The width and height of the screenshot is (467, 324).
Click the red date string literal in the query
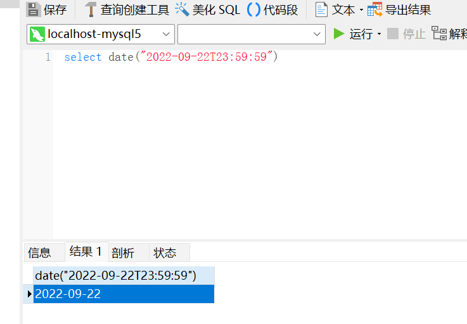[x=206, y=56]
